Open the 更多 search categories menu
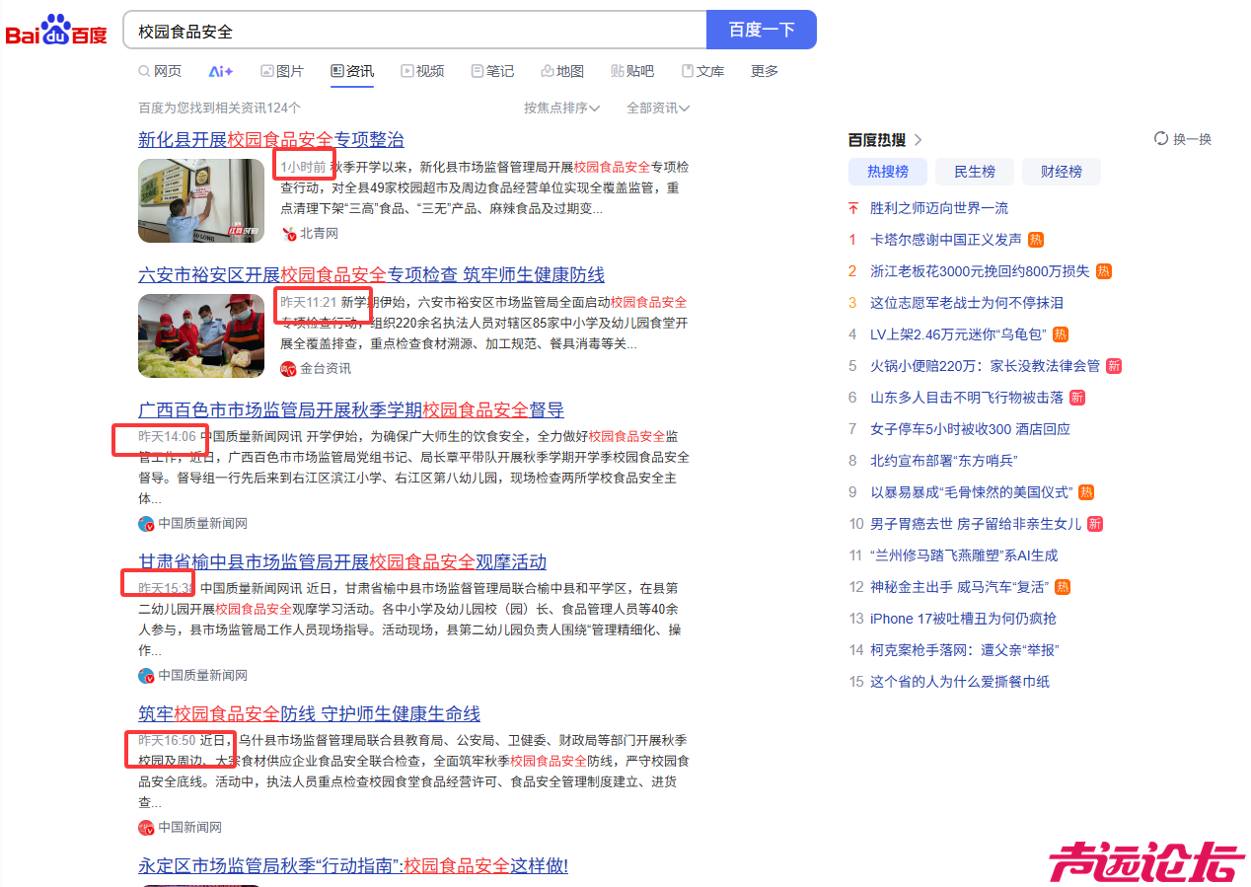Screen dimensions: 1251x887 pyautogui.click(x=765, y=71)
